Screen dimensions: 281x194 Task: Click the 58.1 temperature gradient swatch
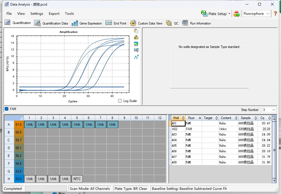tap(19, 148)
